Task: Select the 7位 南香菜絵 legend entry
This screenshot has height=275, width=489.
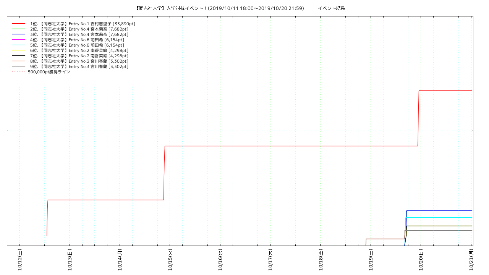Action: (79, 56)
